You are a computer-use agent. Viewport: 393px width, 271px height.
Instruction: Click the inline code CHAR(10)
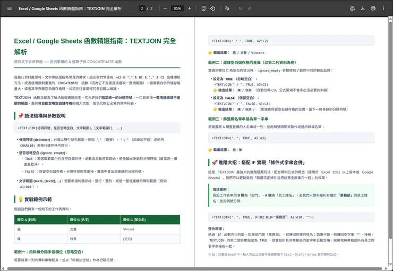pyautogui.click(x=27, y=146)
